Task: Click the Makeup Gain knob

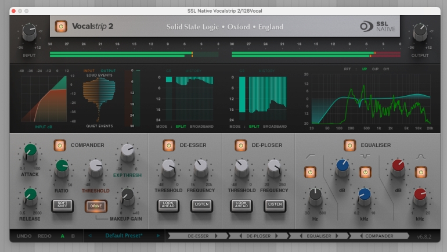Action: point(128,196)
